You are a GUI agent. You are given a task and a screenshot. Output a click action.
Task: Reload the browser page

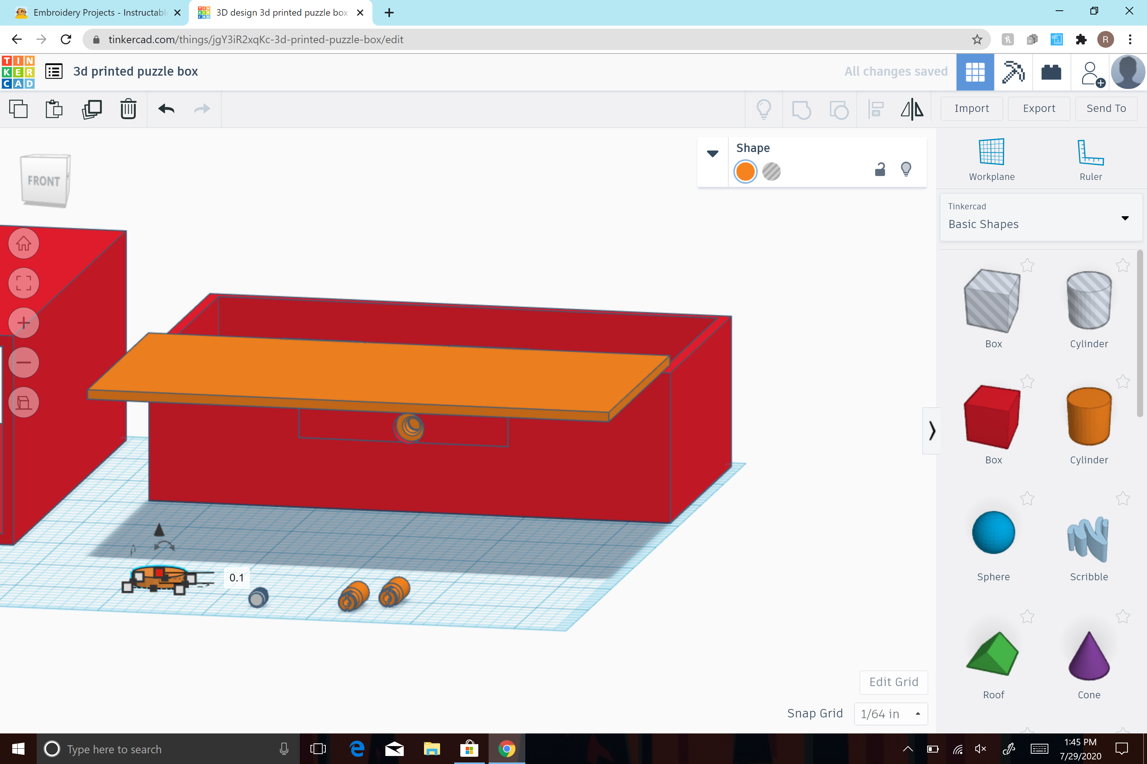(66, 39)
